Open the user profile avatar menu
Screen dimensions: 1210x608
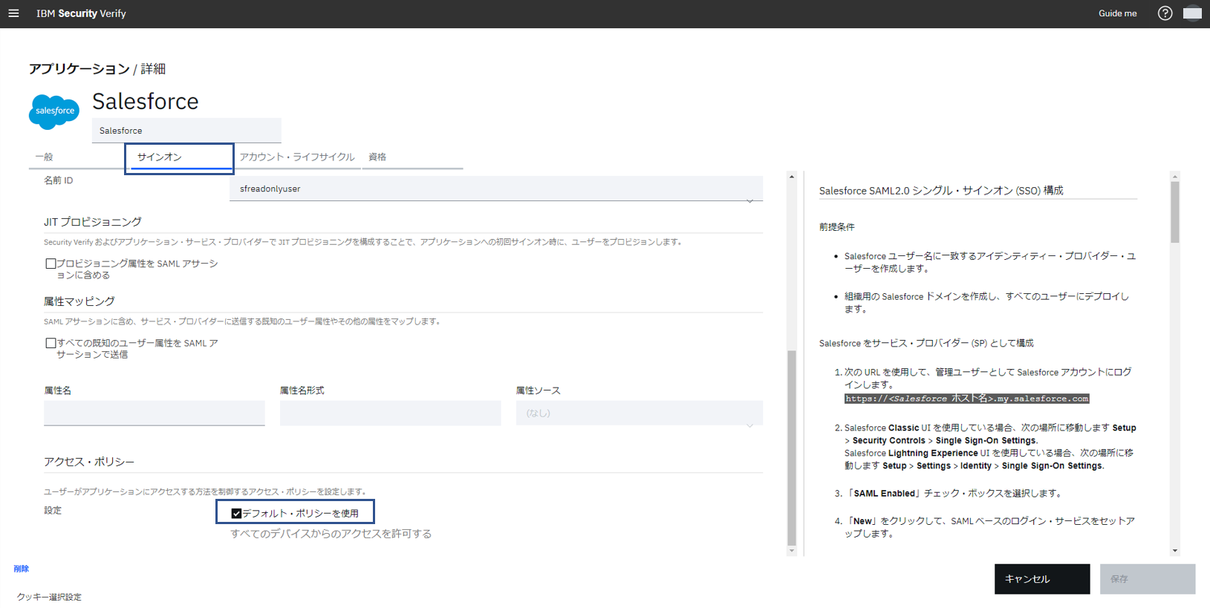pyautogui.click(x=1192, y=13)
